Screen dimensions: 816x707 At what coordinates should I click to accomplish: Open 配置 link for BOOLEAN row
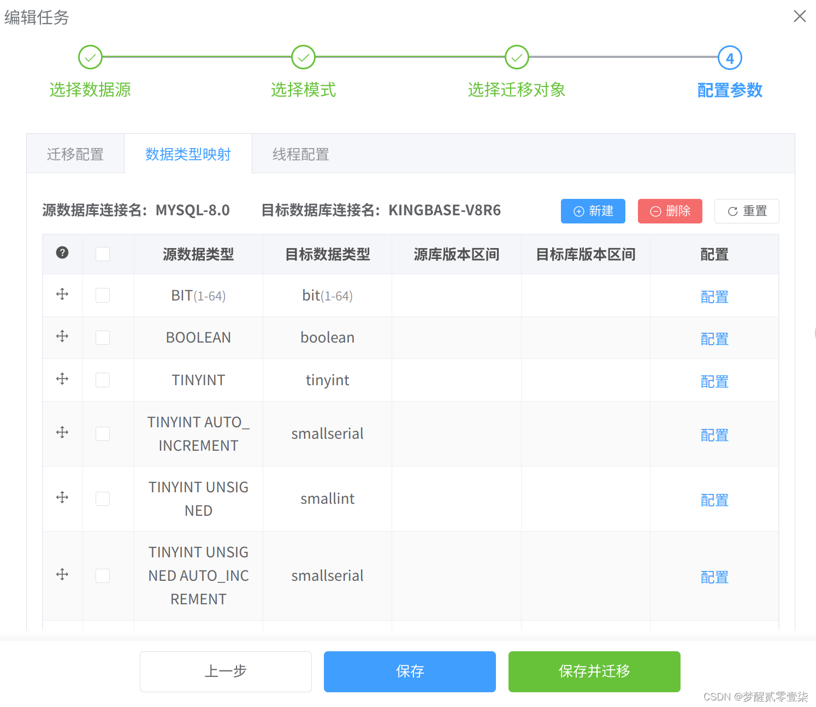pyautogui.click(x=714, y=339)
